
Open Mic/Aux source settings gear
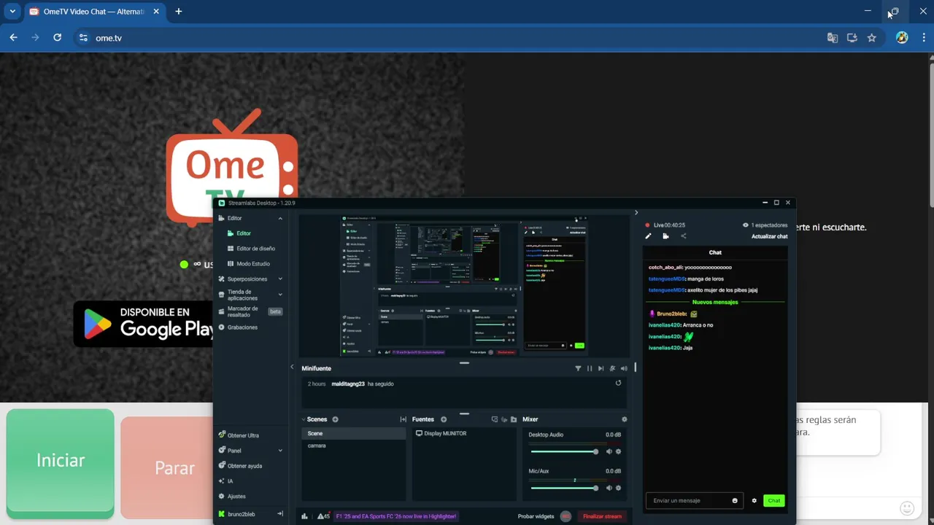618,488
